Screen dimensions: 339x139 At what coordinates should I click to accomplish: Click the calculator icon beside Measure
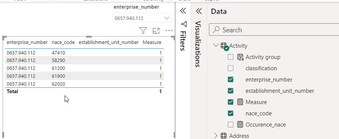point(240,102)
